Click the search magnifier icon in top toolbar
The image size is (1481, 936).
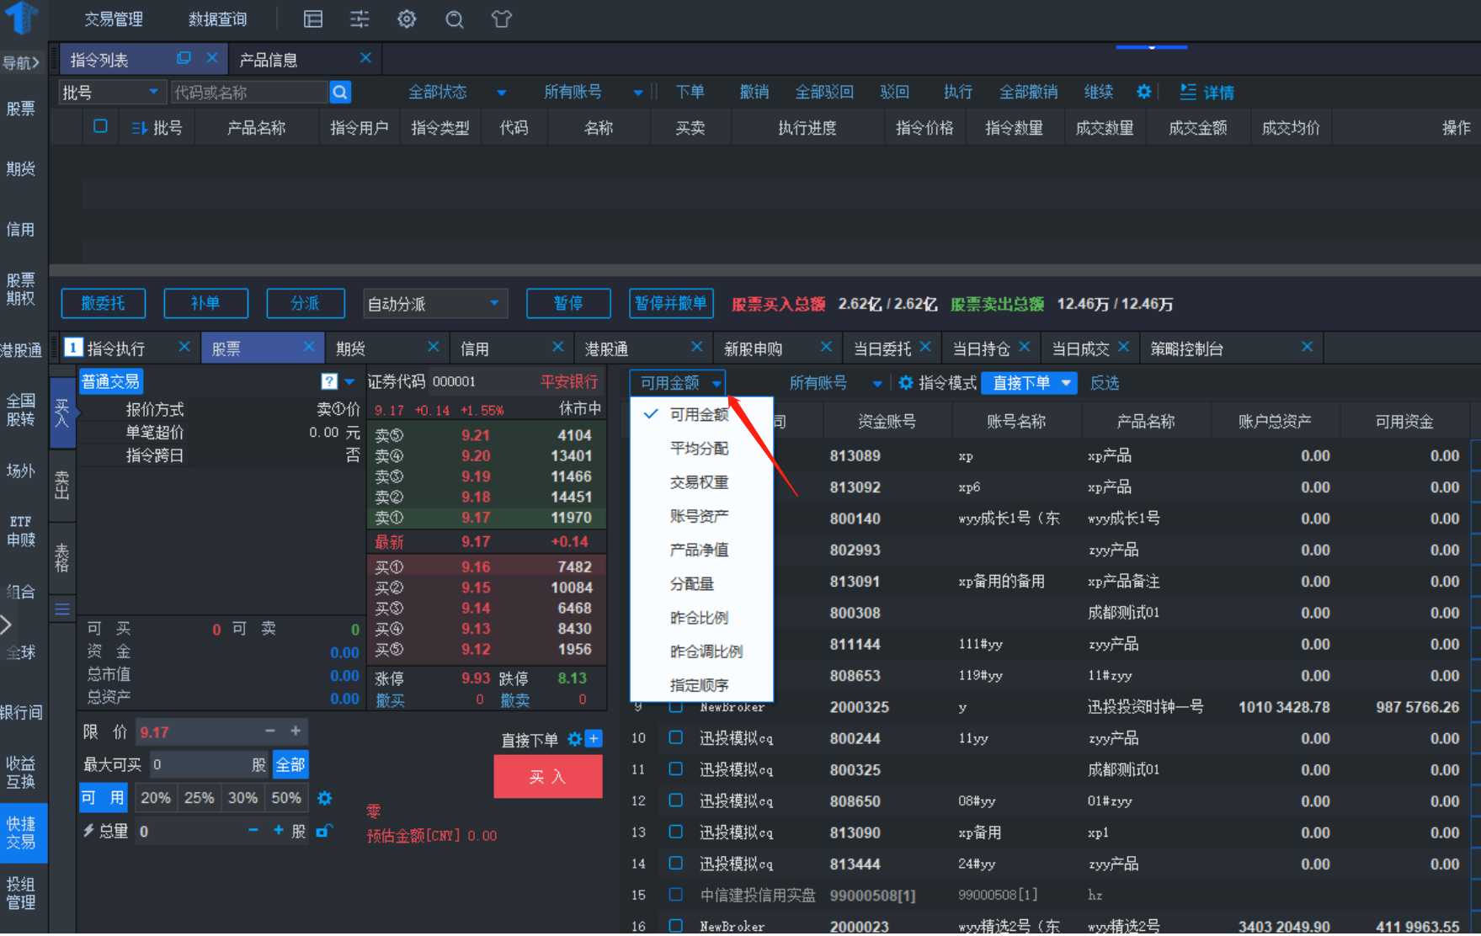(455, 19)
